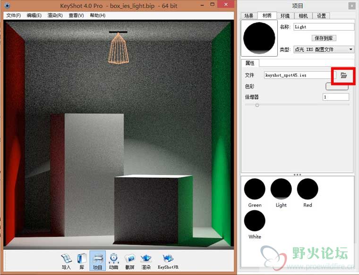This screenshot has height=275, width=359.
Task: Open the View (查看) menu
Action: coord(76,15)
